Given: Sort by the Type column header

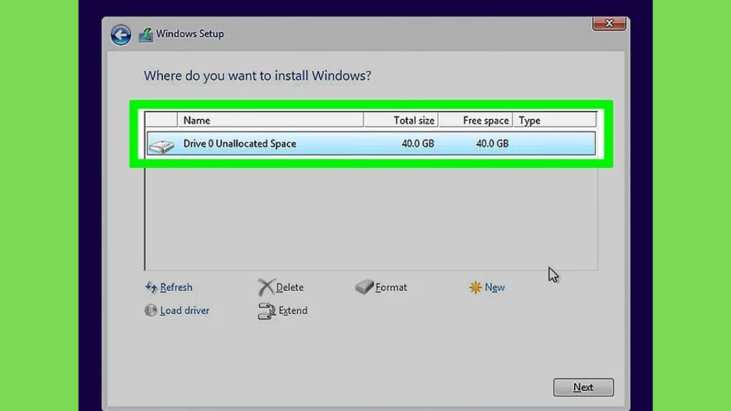Looking at the screenshot, I should (554, 120).
